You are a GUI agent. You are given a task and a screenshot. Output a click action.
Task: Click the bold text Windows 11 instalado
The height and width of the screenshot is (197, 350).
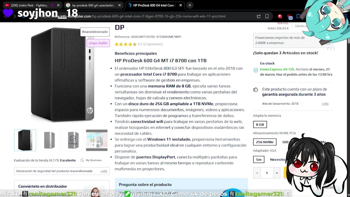(169, 139)
